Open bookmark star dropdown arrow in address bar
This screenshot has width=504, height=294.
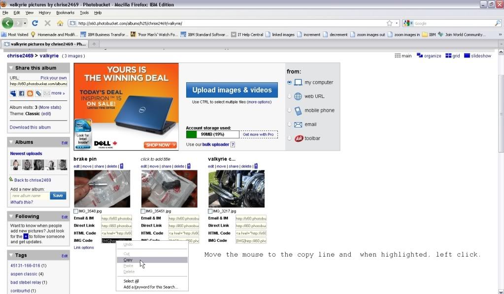(397, 23)
